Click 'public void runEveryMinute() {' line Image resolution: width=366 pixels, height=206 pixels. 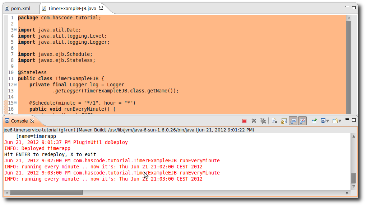pos(72,109)
